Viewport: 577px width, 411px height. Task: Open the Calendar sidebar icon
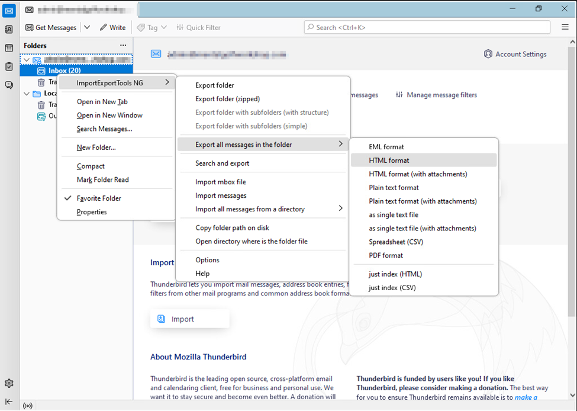coord(9,48)
